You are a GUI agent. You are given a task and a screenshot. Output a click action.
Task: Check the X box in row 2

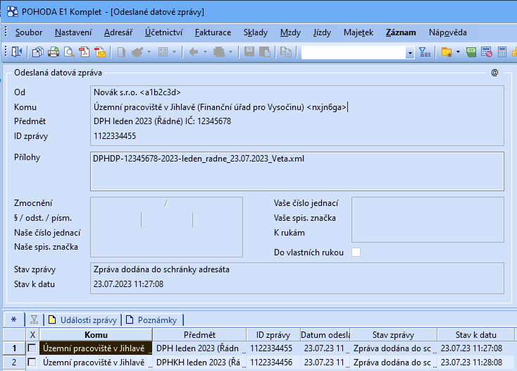(32, 362)
